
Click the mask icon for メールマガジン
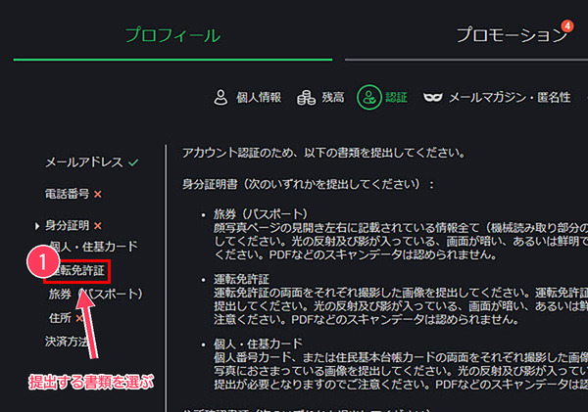[x=433, y=98]
